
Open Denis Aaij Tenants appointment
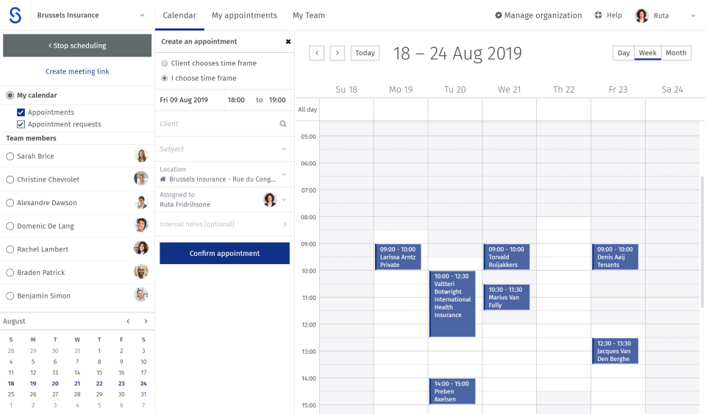click(615, 257)
